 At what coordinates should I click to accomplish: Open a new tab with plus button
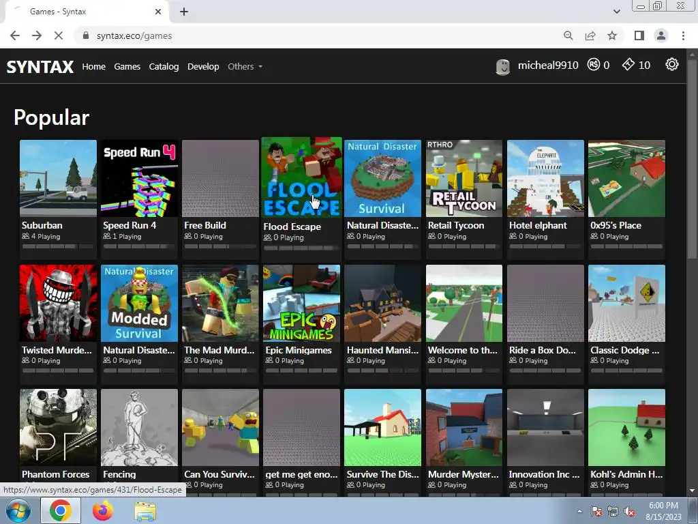(184, 12)
